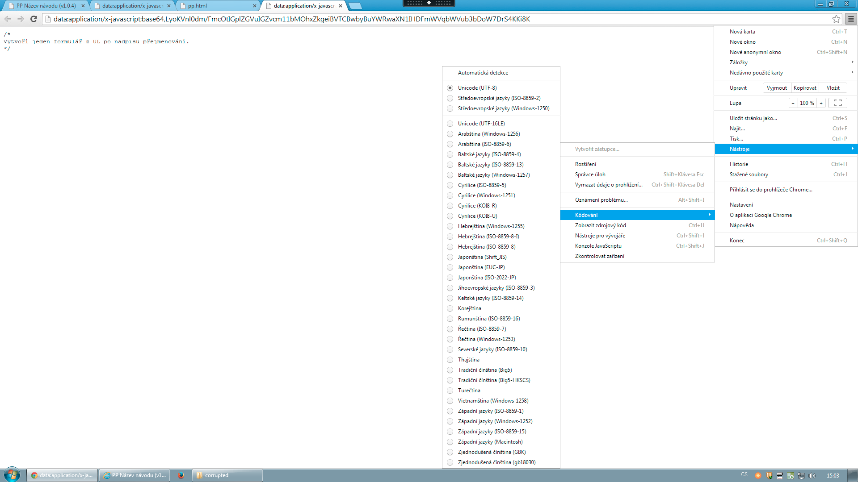
Task: Click the reload page icon
Action: pos(33,19)
